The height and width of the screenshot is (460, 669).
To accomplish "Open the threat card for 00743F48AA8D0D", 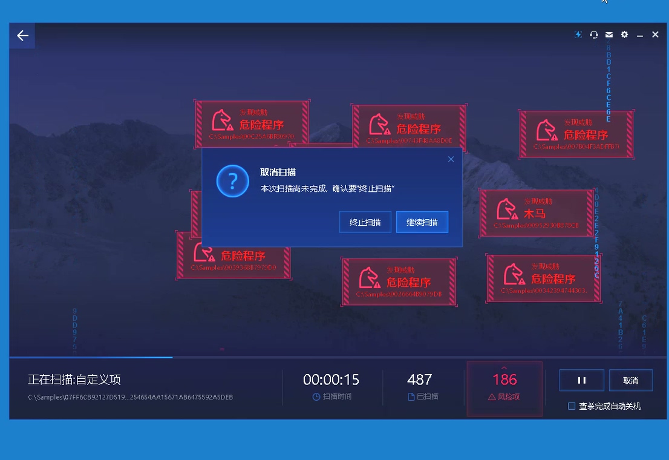I will (409, 127).
